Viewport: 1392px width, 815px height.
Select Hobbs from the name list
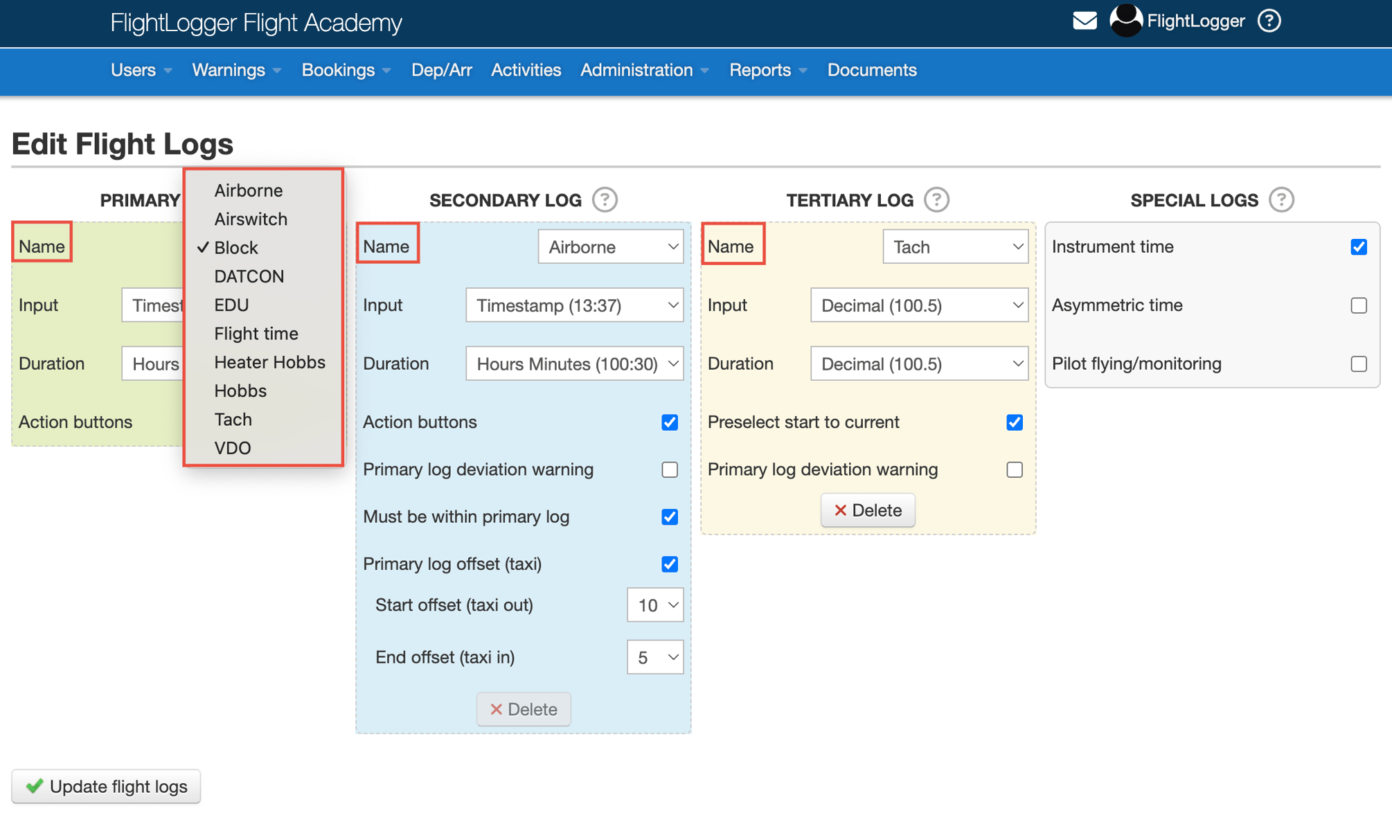click(x=240, y=391)
